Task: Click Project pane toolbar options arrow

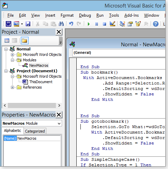Action: pyautogui.click(x=61, y=41)
